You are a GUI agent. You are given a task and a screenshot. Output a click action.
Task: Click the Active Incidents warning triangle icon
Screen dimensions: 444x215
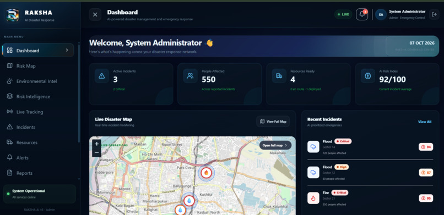pos(102,76)
